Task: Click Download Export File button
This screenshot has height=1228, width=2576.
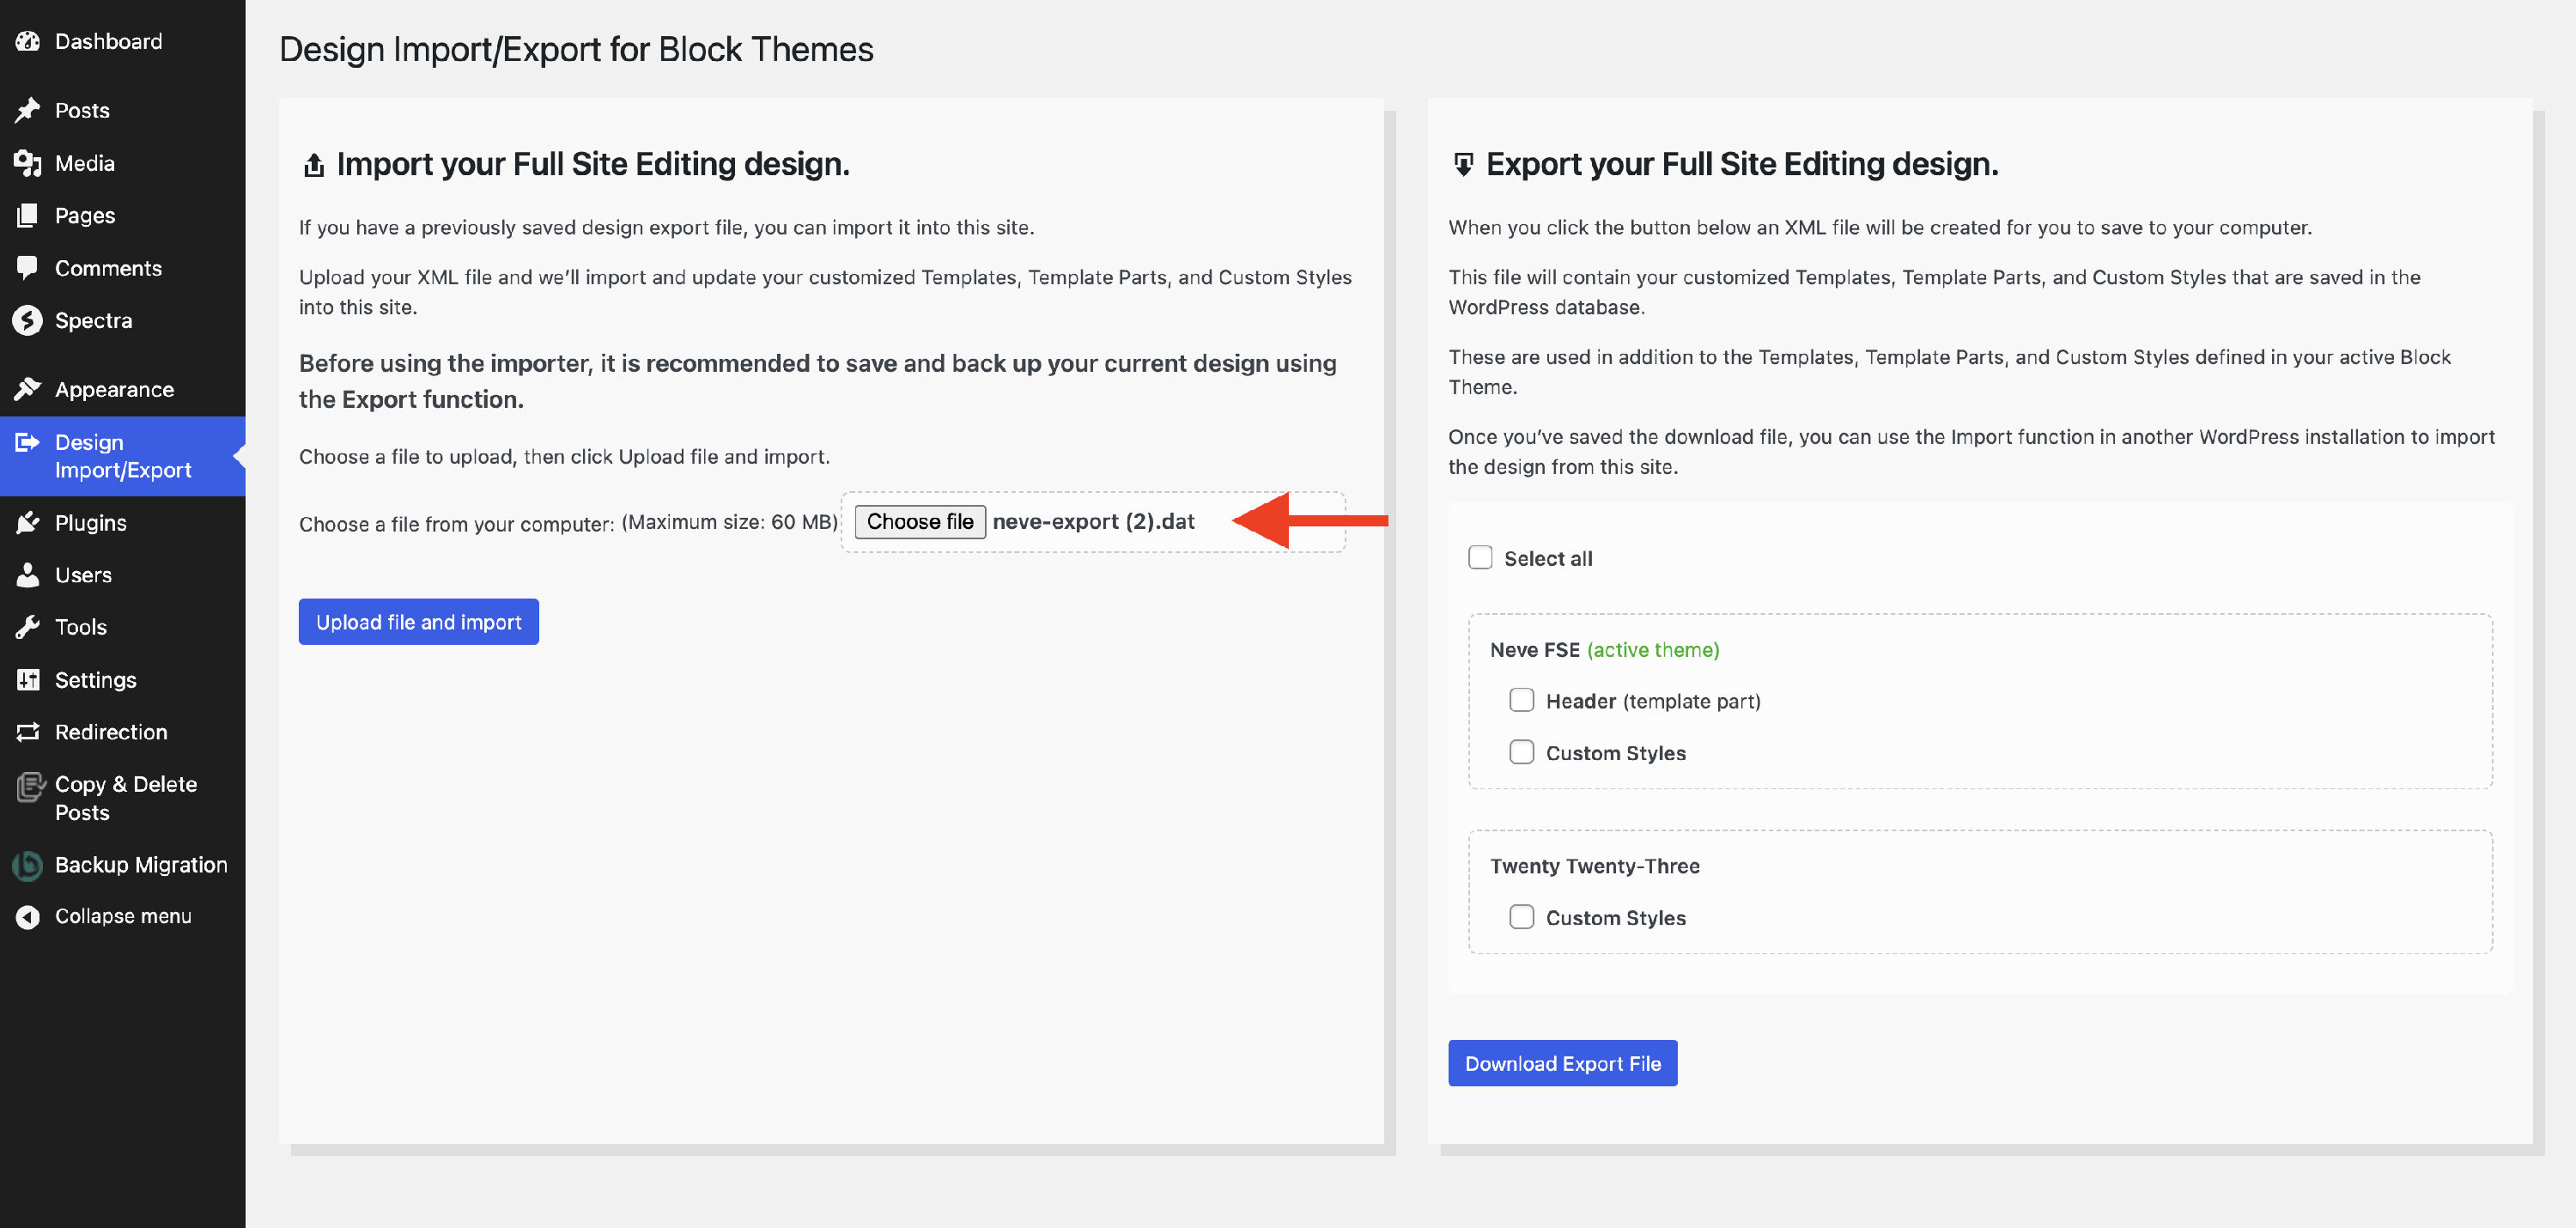Action: [x=1562, y=1063]
